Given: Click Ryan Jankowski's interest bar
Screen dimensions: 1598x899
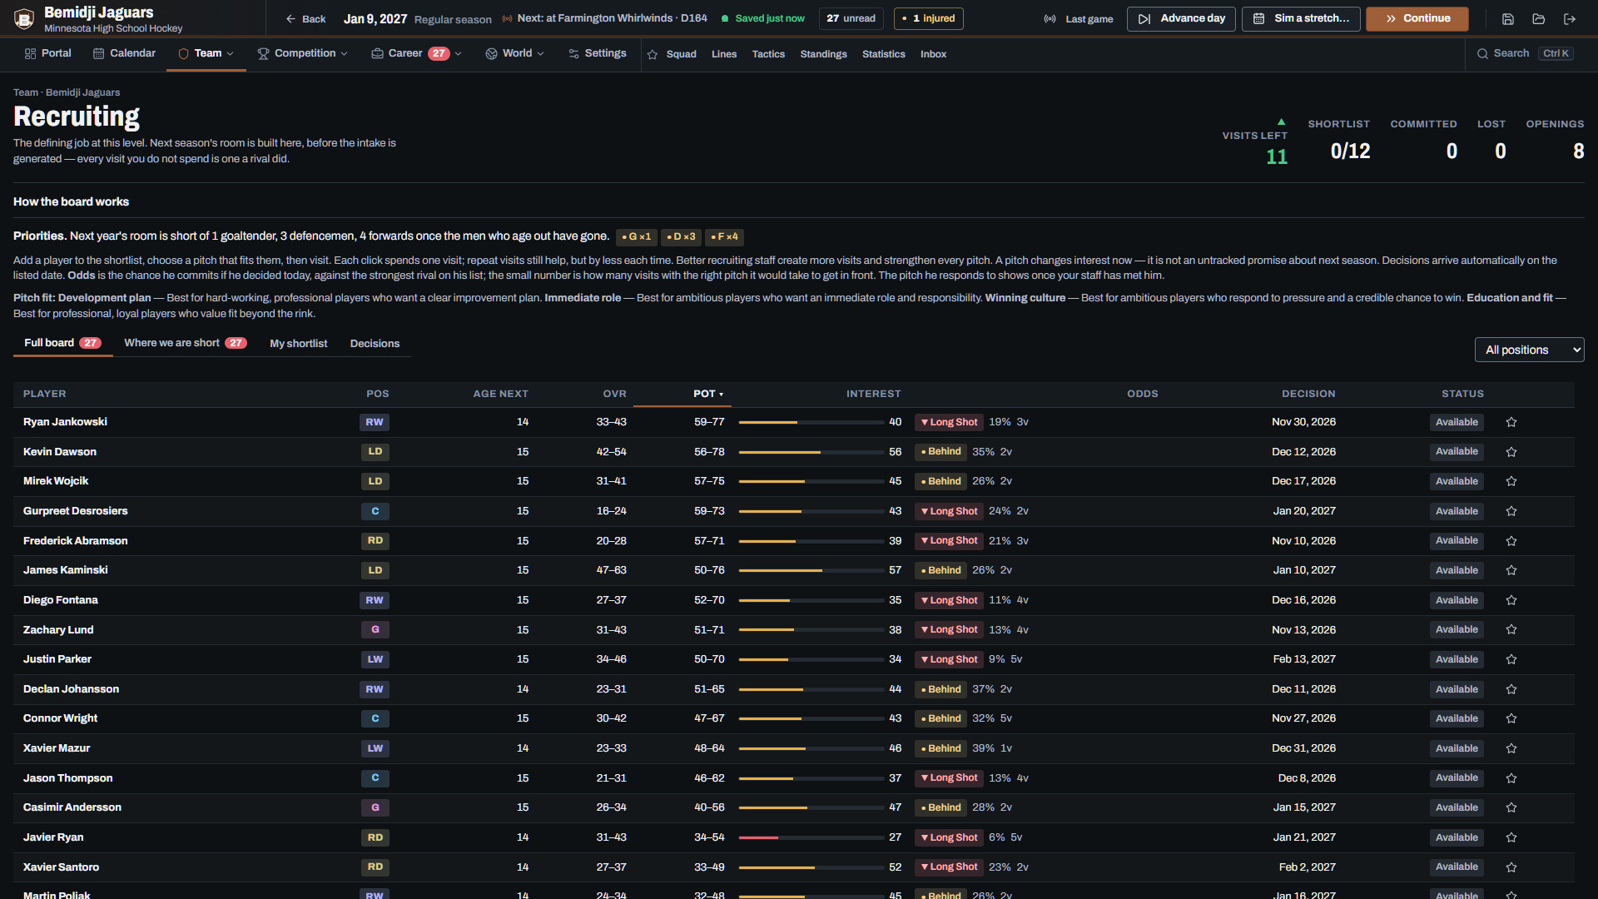Looking at the screenshot, I should [x=811, y=423].
